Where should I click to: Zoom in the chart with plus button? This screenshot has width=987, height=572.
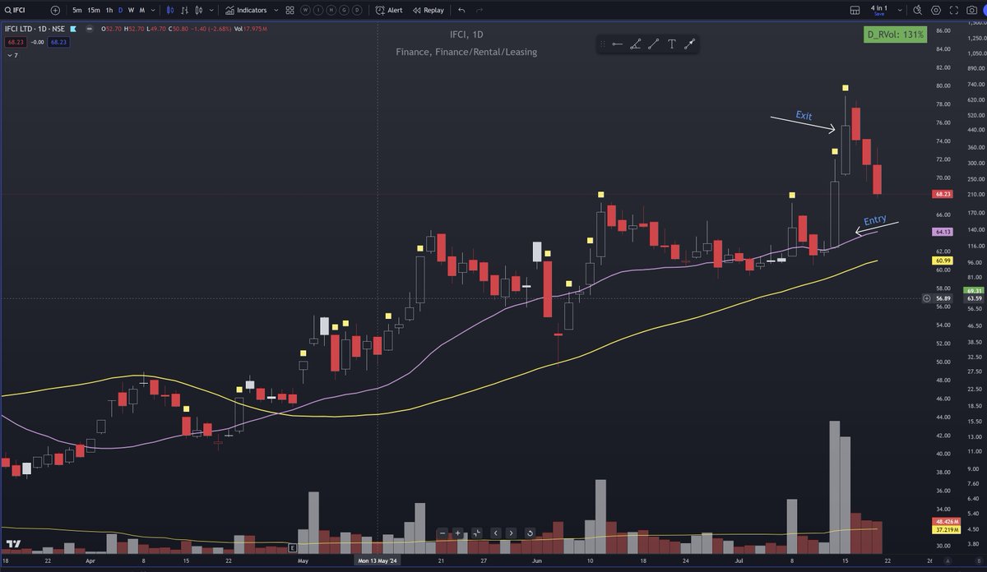tap(458, 533)
